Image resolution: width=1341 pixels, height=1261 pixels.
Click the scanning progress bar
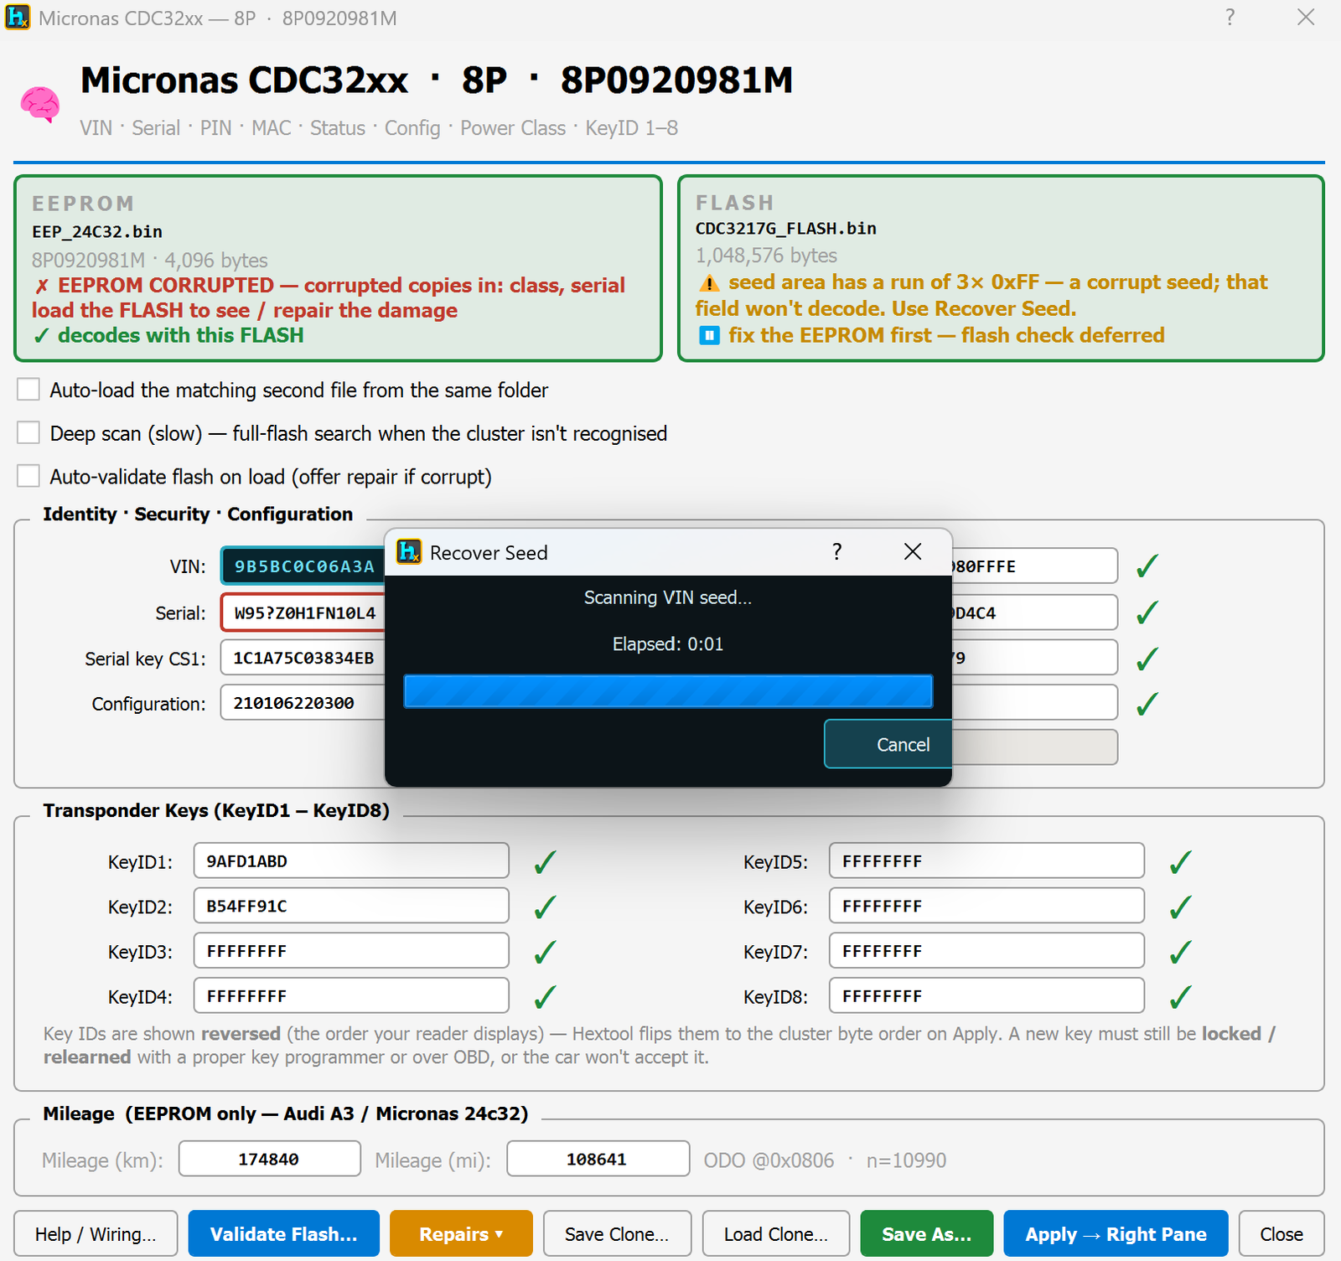668,691
